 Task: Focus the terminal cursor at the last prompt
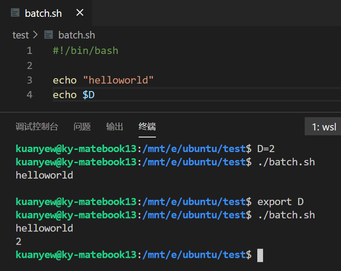(260, 256)
